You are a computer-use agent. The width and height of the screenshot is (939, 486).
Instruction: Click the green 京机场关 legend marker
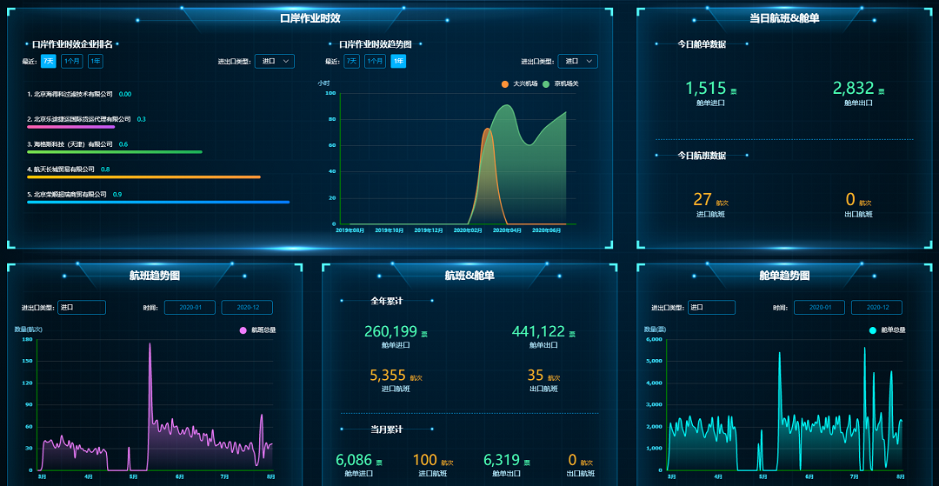pos(546,84)
